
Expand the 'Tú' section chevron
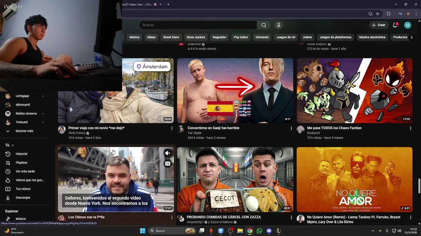click(x=12, y=145)
